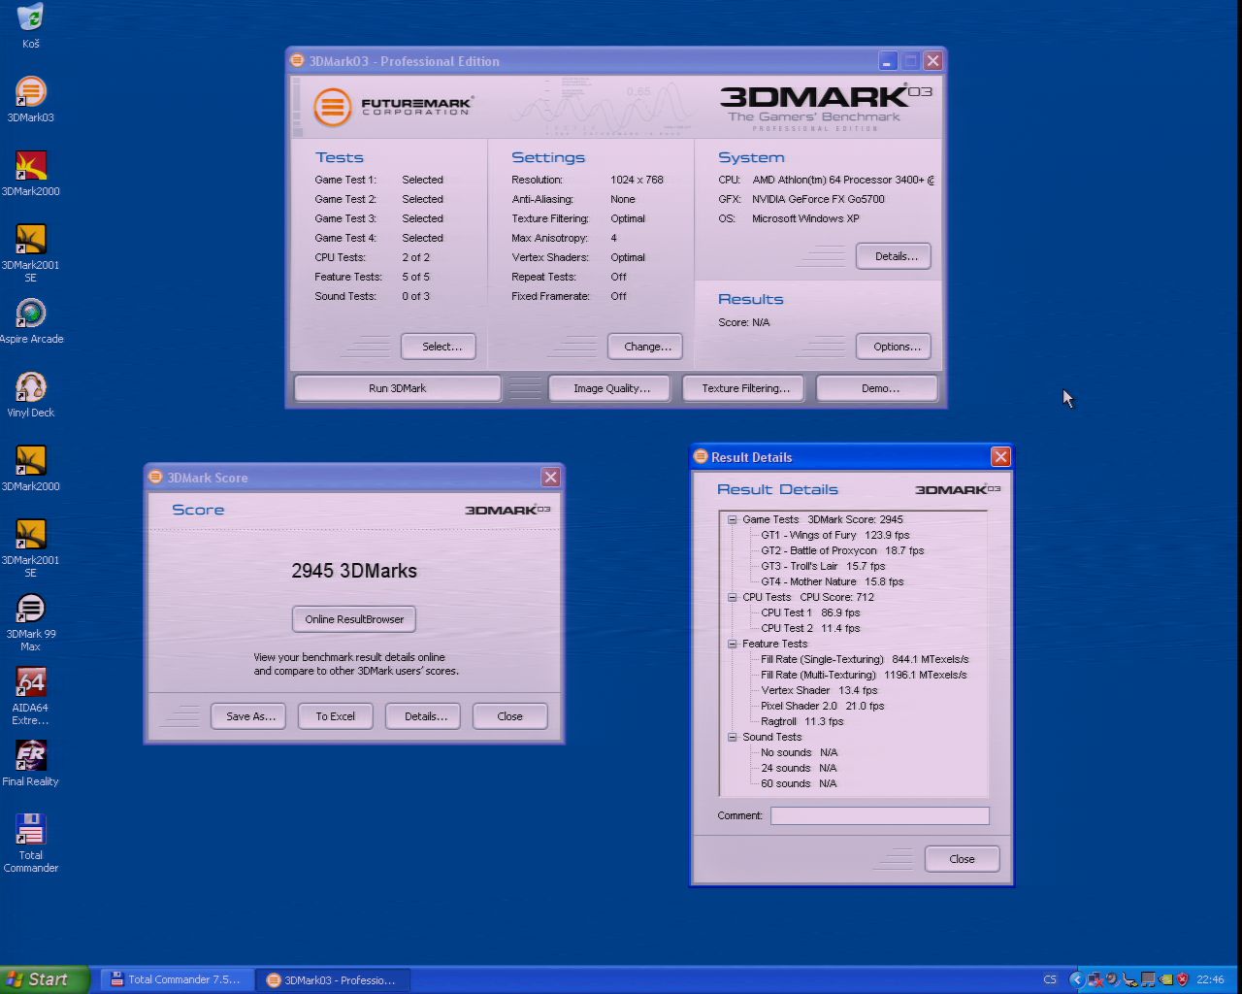
Task: Select the Pixel Shader 2.0 row
Action: pos(822,706)
